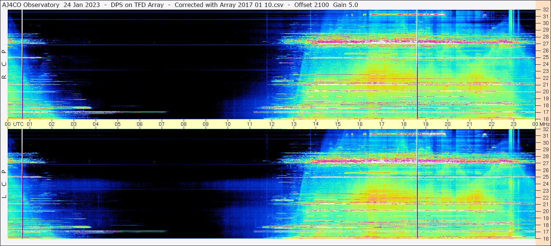Click 30 MHz tick on RCP frequency scale
Screen dimensions: 551x246
coord(545,23)
